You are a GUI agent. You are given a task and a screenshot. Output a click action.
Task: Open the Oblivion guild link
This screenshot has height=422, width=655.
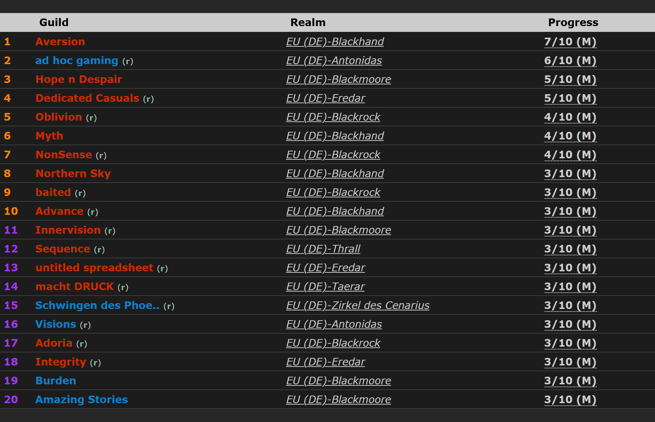click(x=59, y=117)
